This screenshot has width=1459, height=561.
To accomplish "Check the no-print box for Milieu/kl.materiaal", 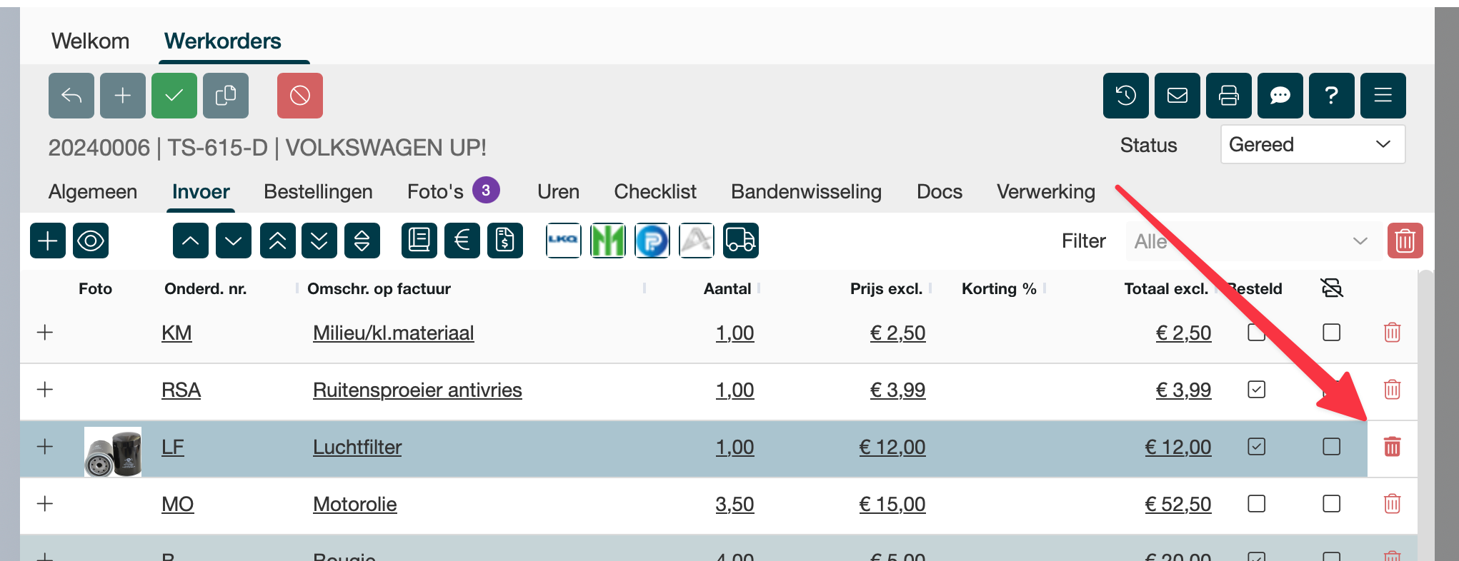I will 1331,333.
